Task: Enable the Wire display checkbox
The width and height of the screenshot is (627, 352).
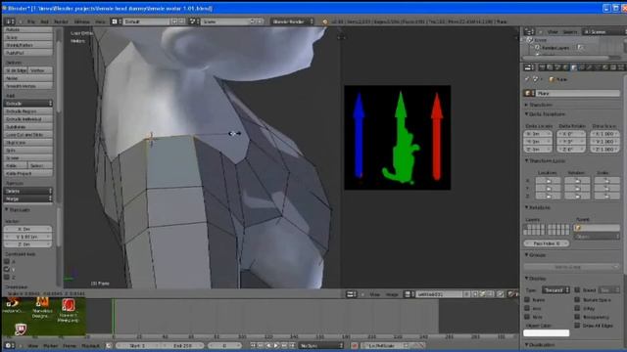Action: point(527,317)
